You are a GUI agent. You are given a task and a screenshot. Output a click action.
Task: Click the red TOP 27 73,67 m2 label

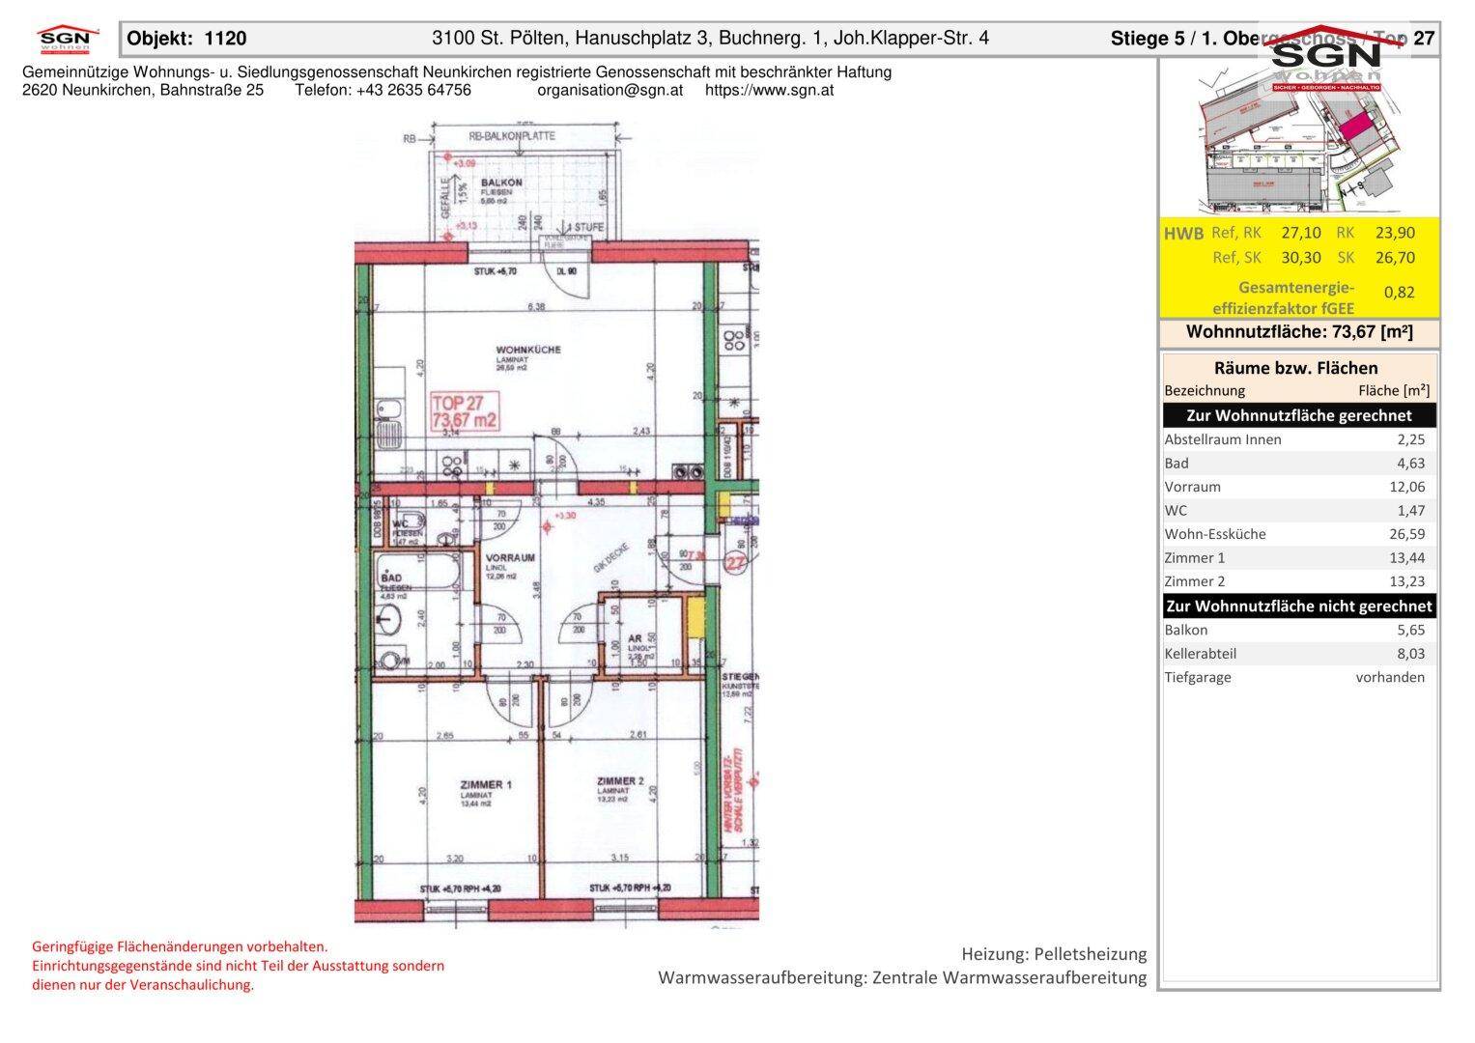click(465, 411)
